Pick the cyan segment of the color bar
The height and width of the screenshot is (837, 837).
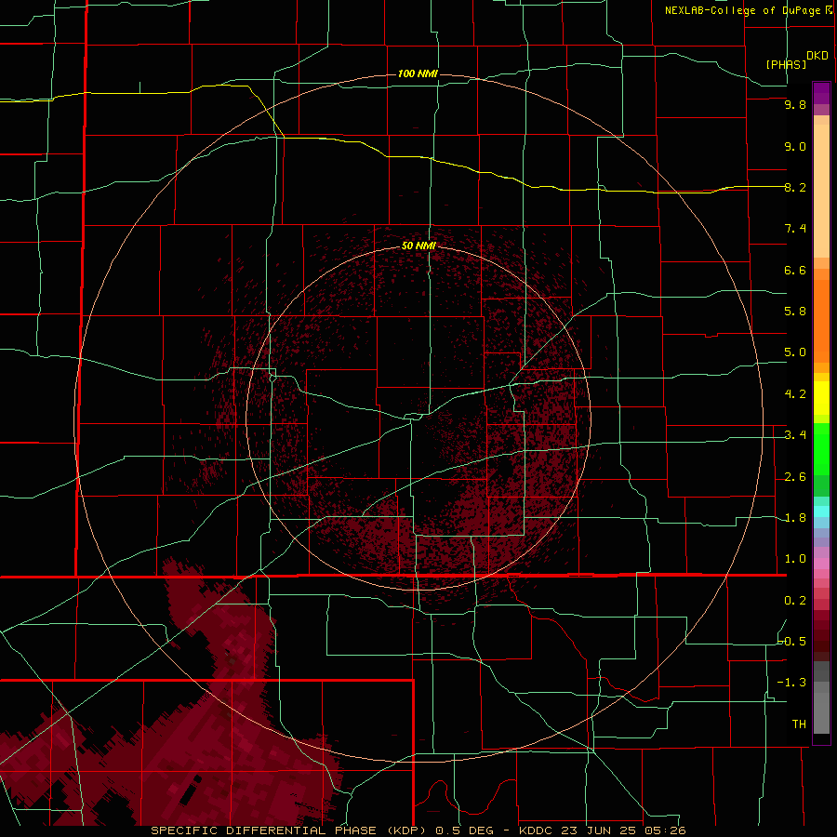821,511
